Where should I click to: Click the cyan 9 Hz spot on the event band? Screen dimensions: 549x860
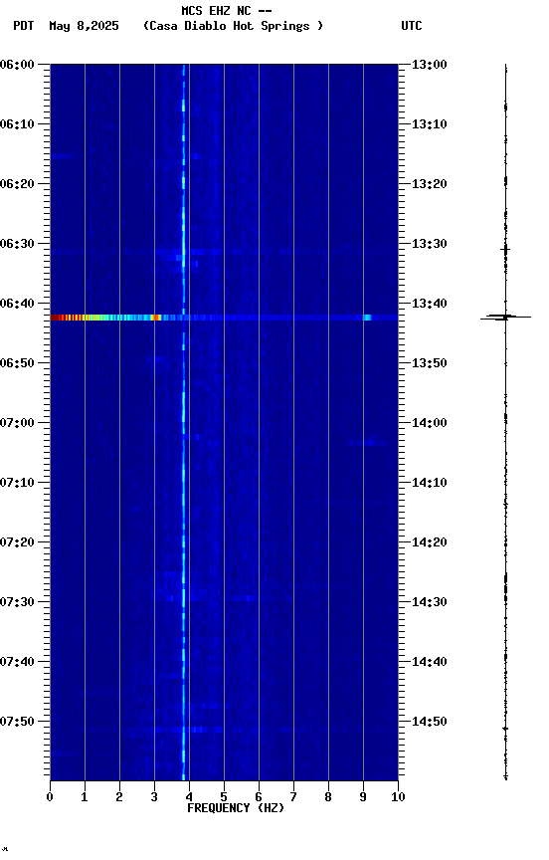[x=367, y=318]
